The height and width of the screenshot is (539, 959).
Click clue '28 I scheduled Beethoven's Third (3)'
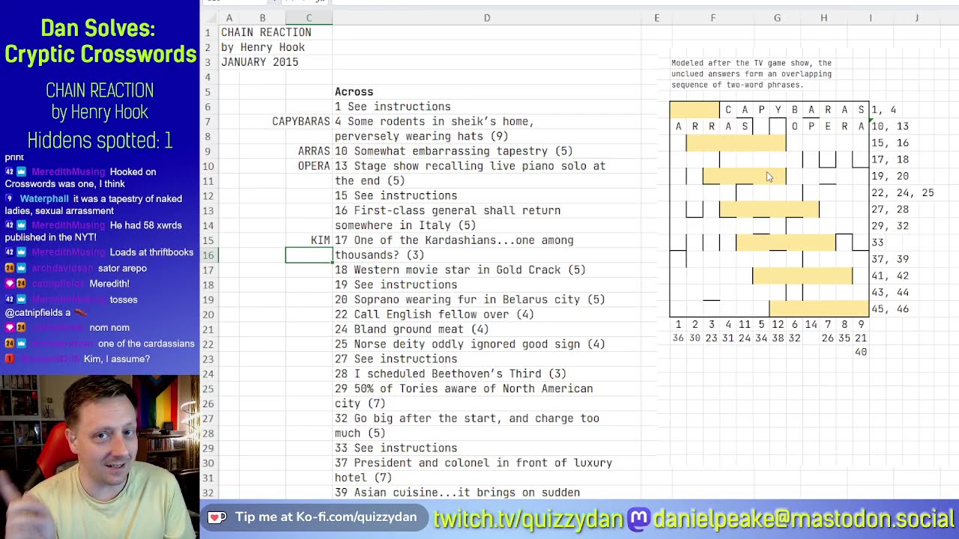click(450, 374)
